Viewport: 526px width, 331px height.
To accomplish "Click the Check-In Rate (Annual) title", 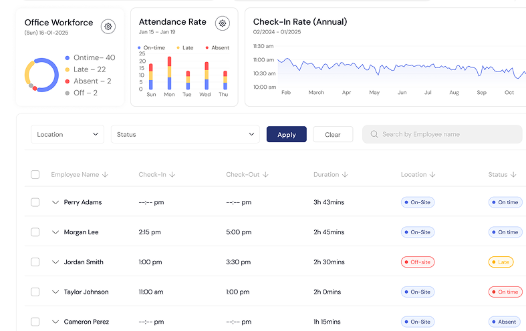I will [300, 22].
